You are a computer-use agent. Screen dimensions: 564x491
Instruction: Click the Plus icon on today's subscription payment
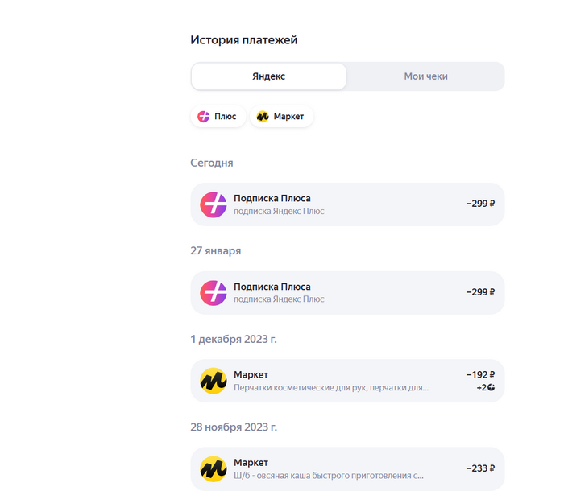214,204
